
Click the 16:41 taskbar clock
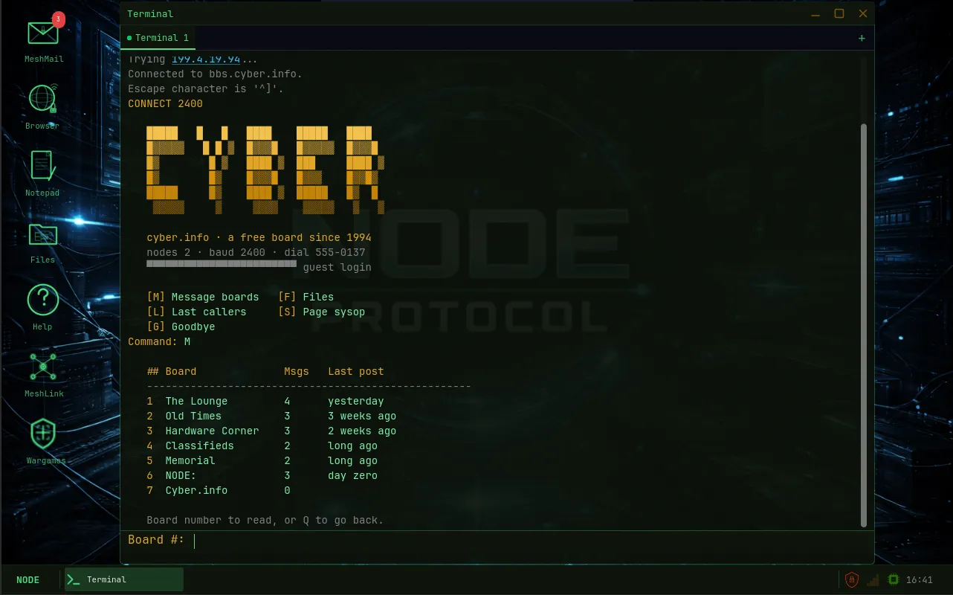click(x=920, y=580)
